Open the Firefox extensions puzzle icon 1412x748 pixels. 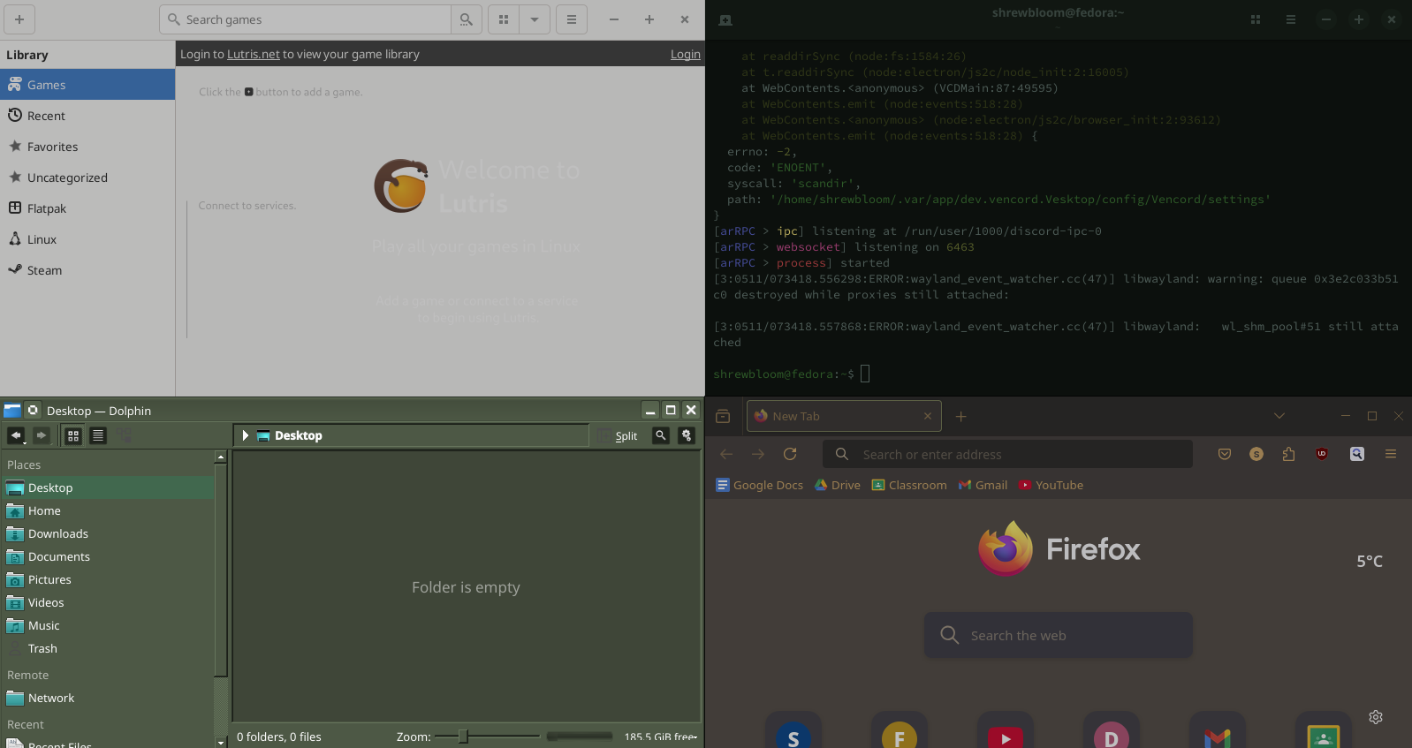pyautogui.click(x=1289, y=454)
